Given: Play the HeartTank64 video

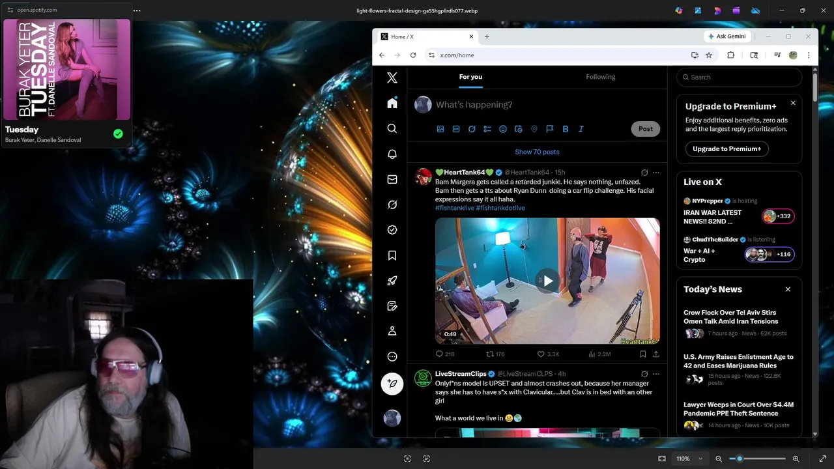Looking at the screenshot, I should coord(548,281).
